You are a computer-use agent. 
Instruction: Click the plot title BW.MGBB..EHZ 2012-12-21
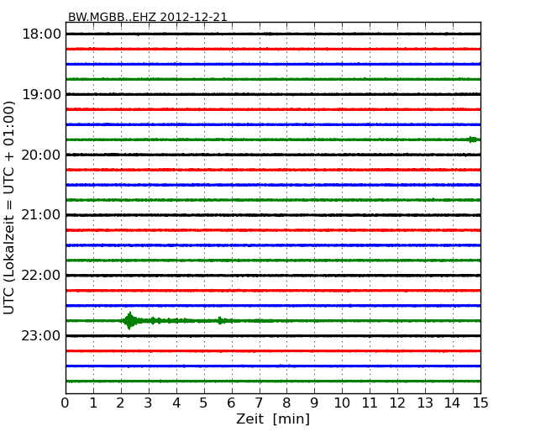pyautogui.click(x=148, y=17)
